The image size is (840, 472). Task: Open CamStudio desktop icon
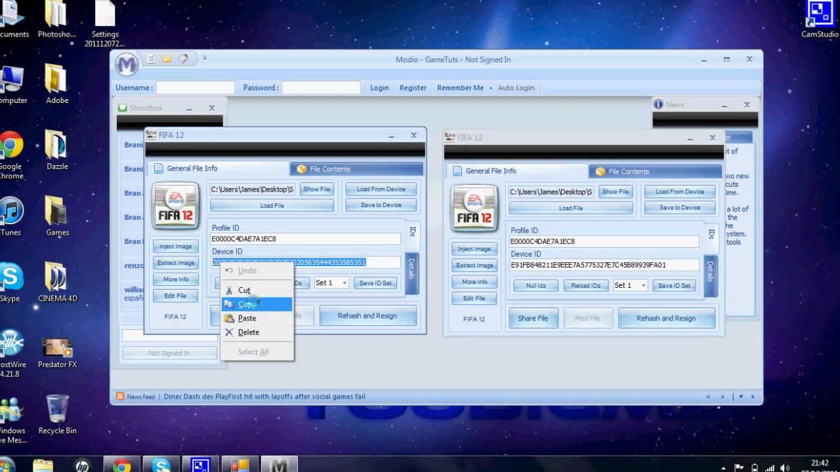point(820,20)
